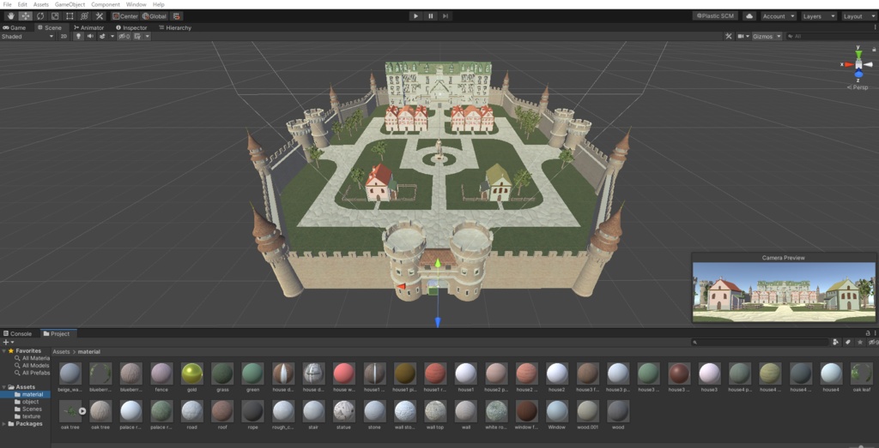This screenshot has width=879, height=448.
Task: Open the File menu
Action: [7, 4]
